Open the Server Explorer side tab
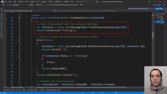 point(2,35)
